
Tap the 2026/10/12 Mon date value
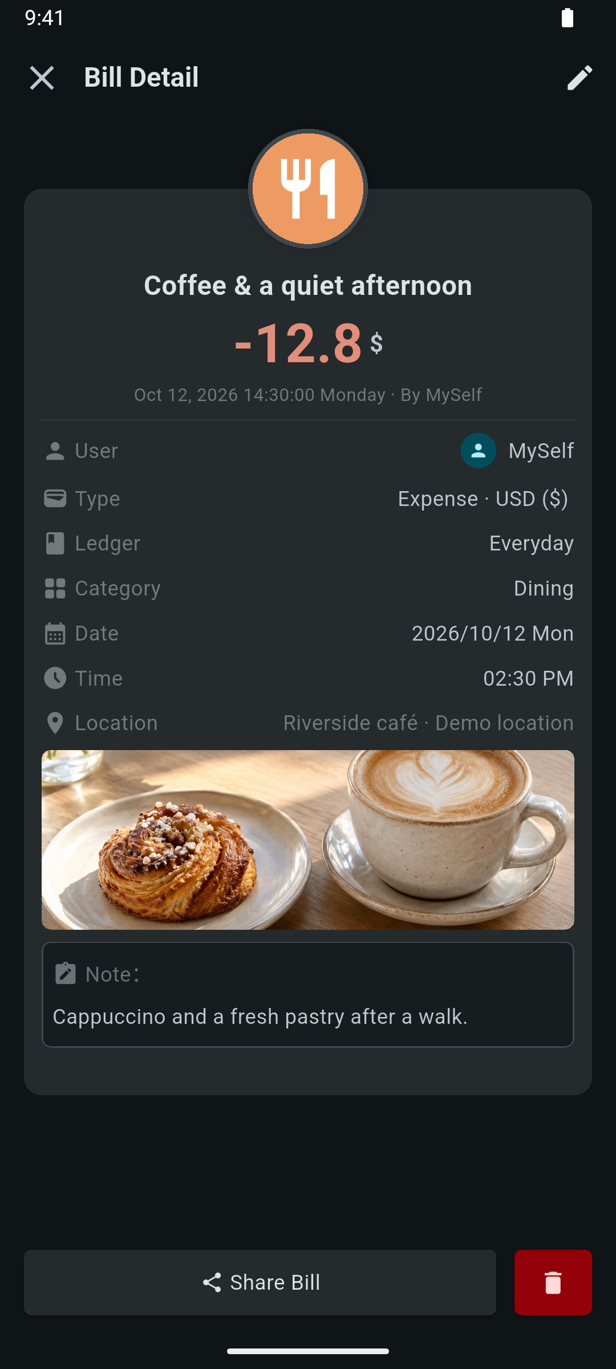click(x=493, y=633)
